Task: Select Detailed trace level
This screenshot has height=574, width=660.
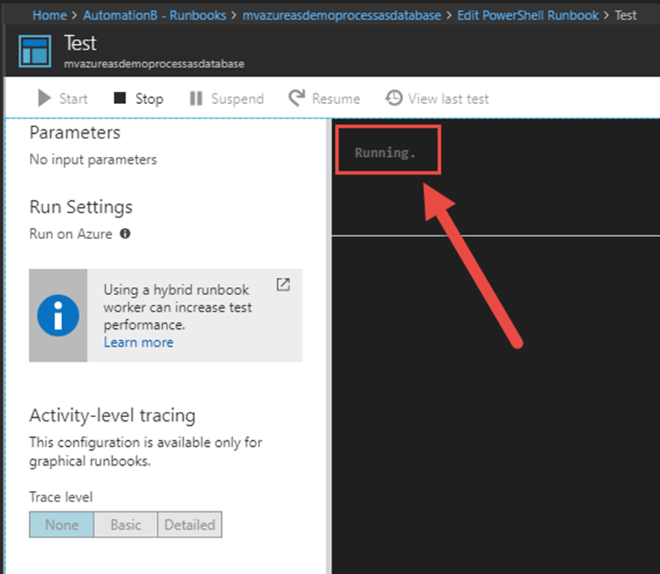Action: click(190, 525)
